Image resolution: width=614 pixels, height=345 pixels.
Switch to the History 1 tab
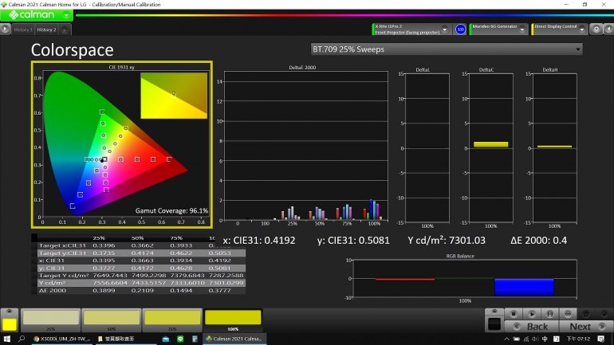(23, 29)
